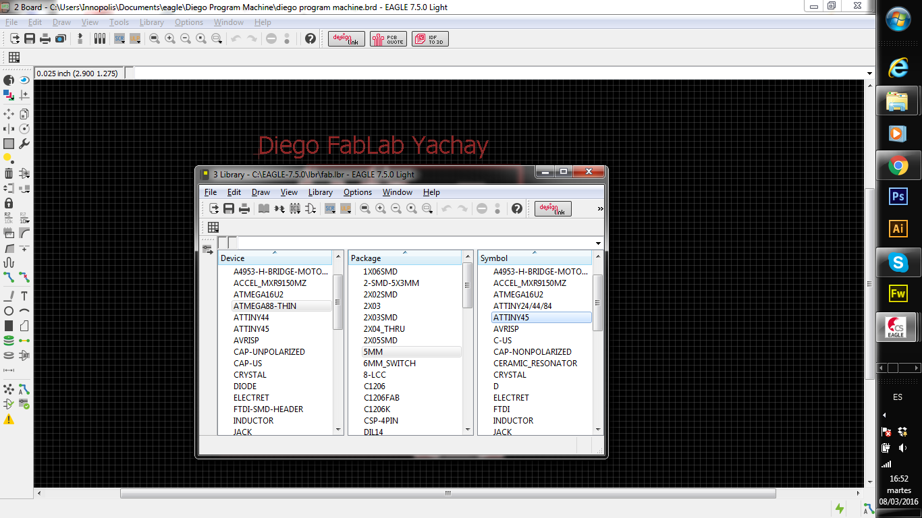Open the Library grid settings dropdown icon
922x518 pixels.
[x=213, y=227]
